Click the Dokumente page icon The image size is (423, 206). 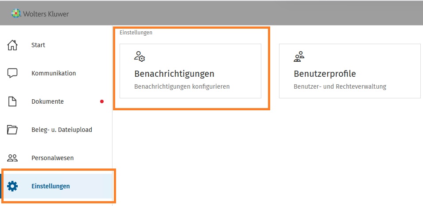[12, 101]
